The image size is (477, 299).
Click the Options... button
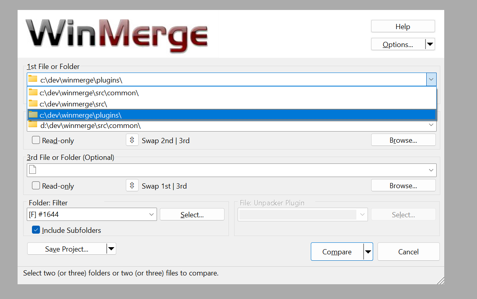pos(398,44)
